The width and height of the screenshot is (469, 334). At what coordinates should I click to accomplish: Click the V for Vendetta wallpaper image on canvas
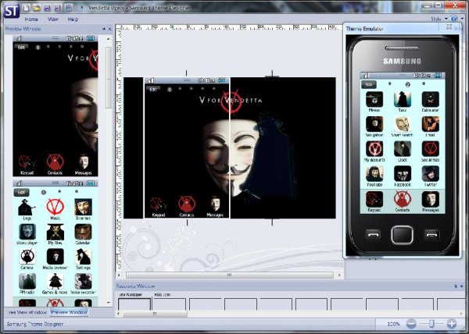pos(230,147)
